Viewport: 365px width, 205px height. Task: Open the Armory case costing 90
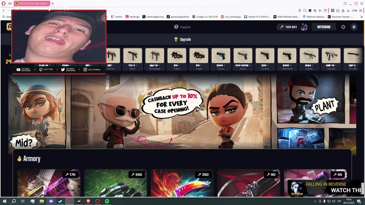point(249,183)
